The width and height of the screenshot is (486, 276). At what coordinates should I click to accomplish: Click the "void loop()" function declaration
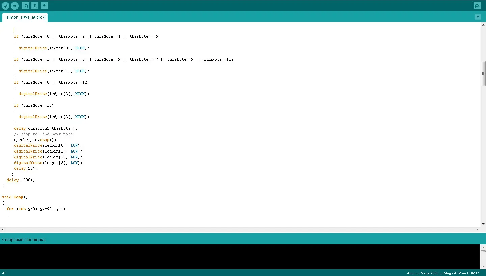[15, 197]
